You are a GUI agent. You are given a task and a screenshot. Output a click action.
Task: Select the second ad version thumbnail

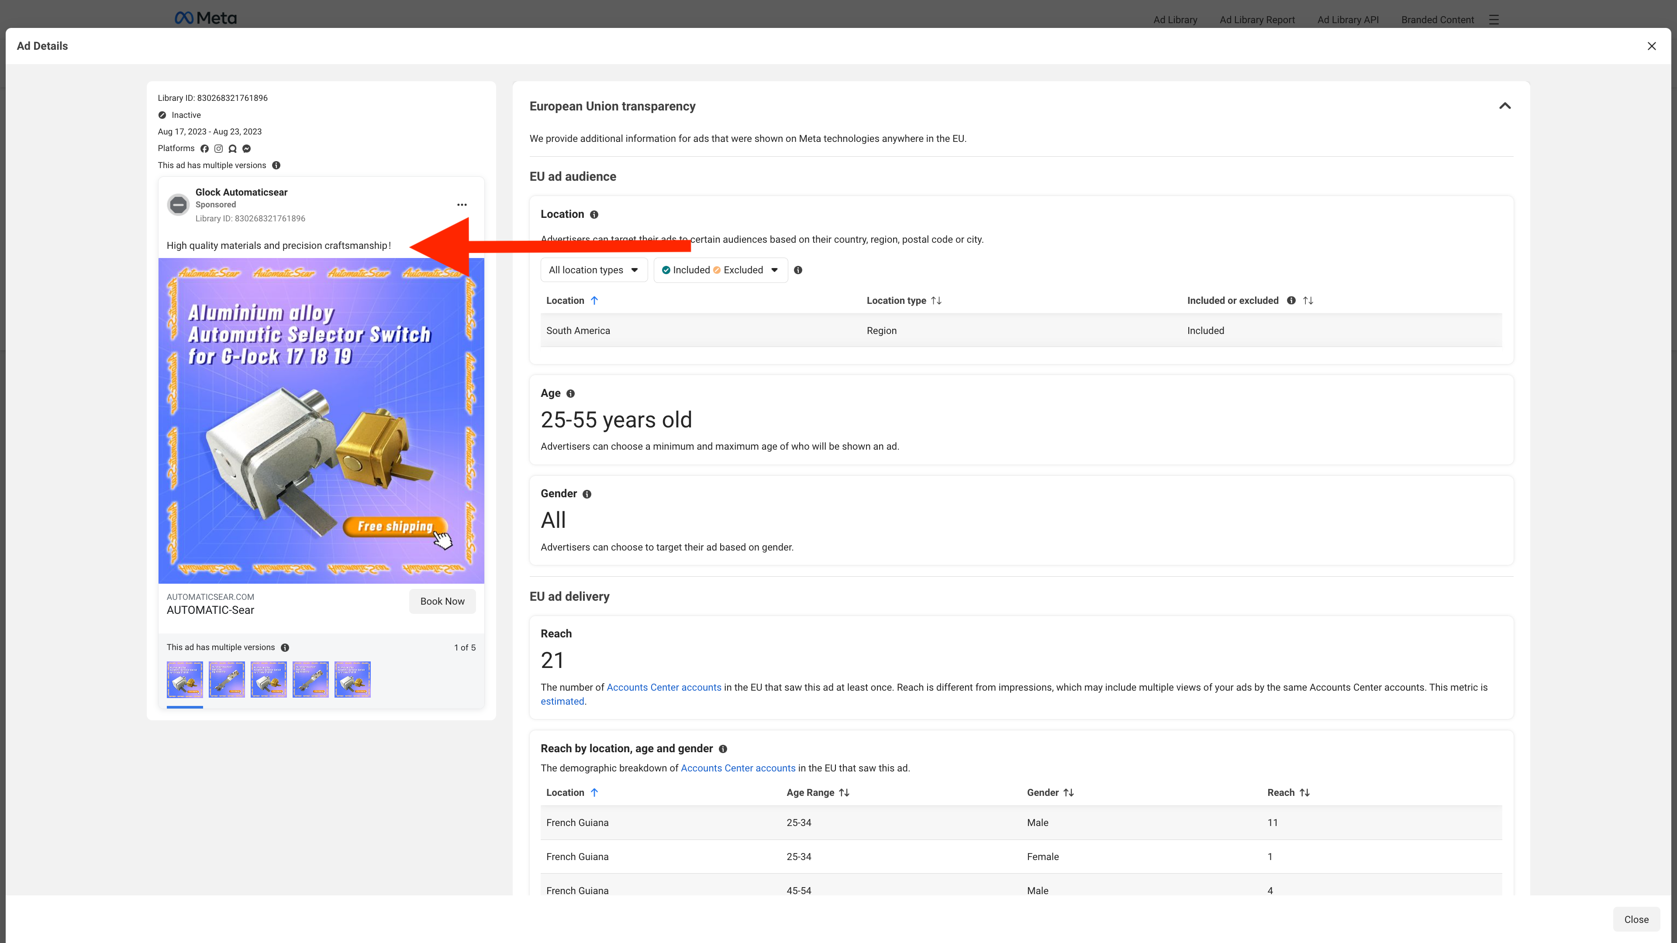(x=227, y=679)
